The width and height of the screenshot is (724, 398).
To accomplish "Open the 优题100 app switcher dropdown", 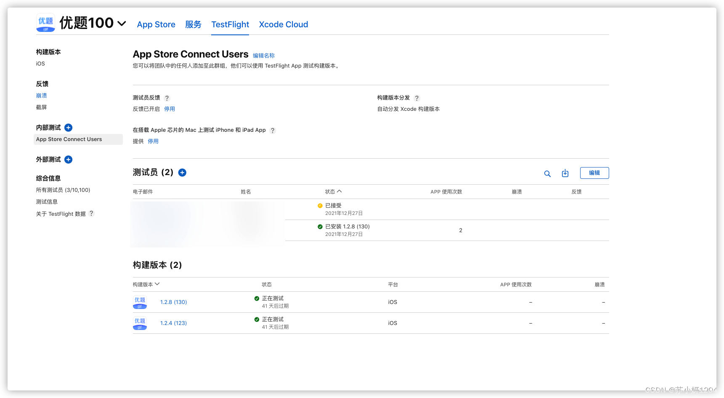I will [122, 24].
